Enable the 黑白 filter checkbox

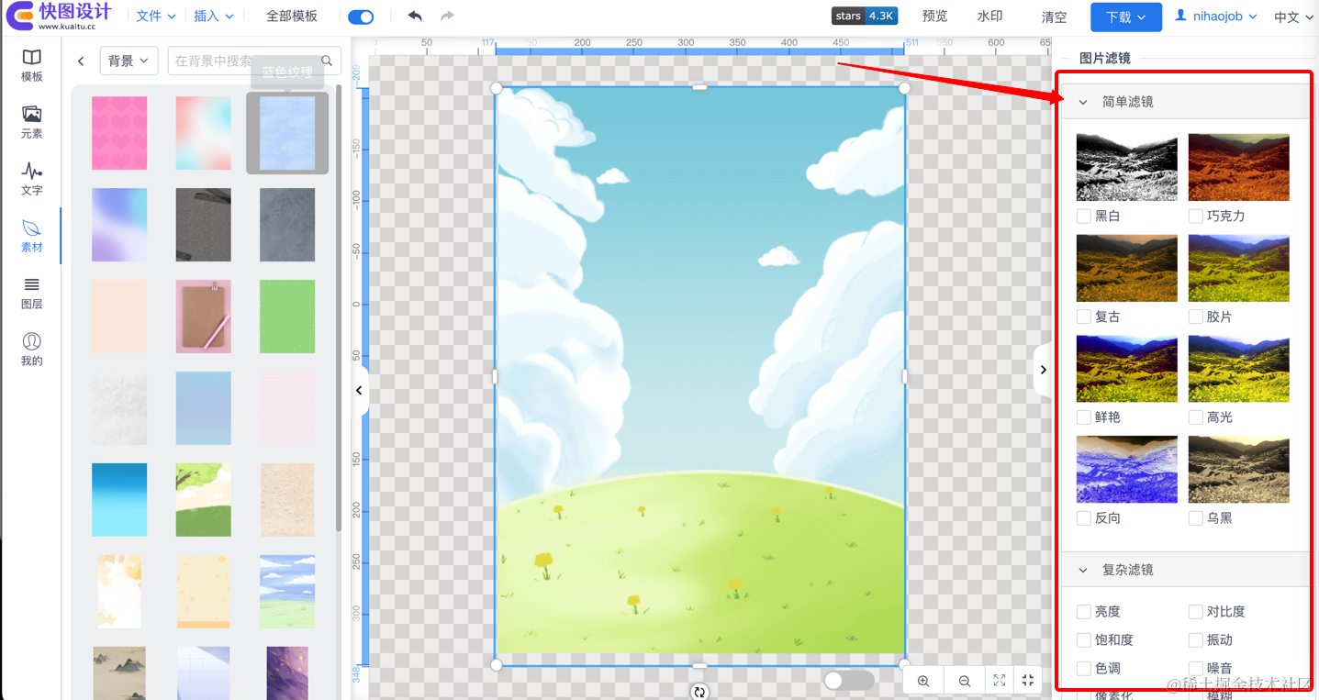[x=1084, y=217]
